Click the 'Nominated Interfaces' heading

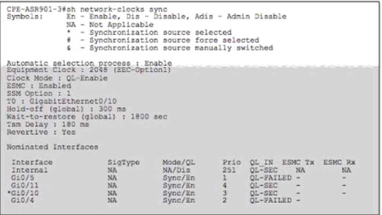tap(52, 147)
